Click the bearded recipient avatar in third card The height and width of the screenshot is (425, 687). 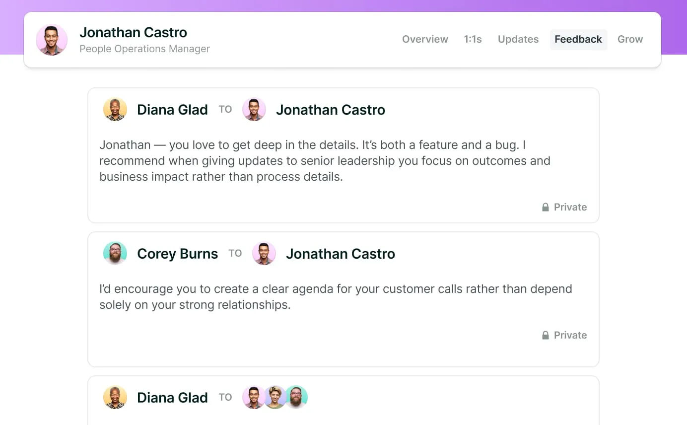tap(297, 398)
